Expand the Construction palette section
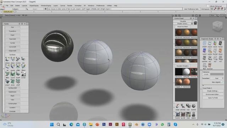The image size is (227, 128). coord(12,103)
